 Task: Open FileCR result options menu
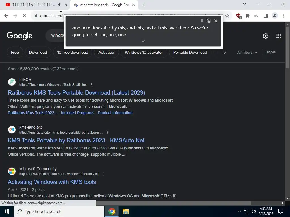point(91,85)
